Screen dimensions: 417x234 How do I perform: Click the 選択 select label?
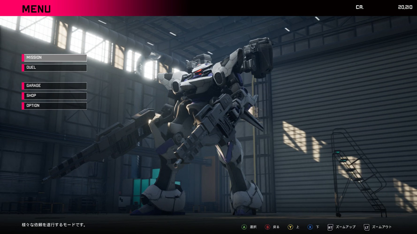(253, 227)
